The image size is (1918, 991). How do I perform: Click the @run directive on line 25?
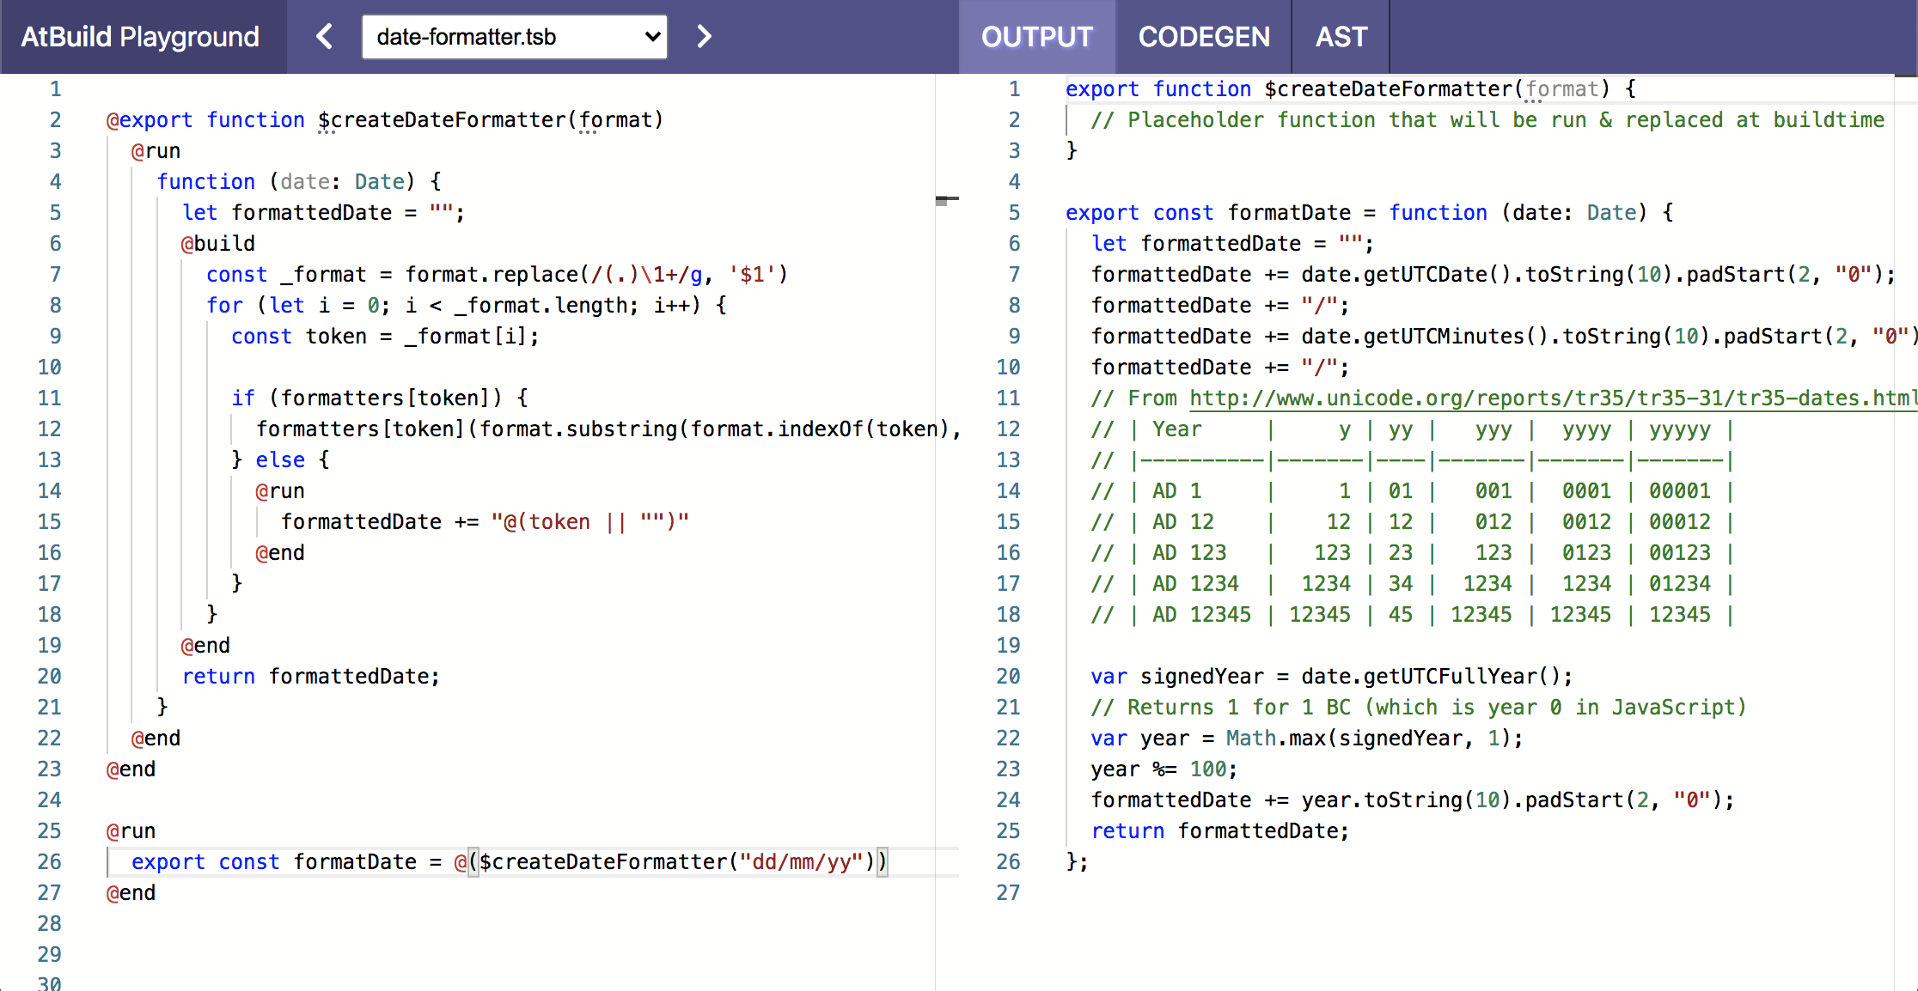tap(130, 830)
